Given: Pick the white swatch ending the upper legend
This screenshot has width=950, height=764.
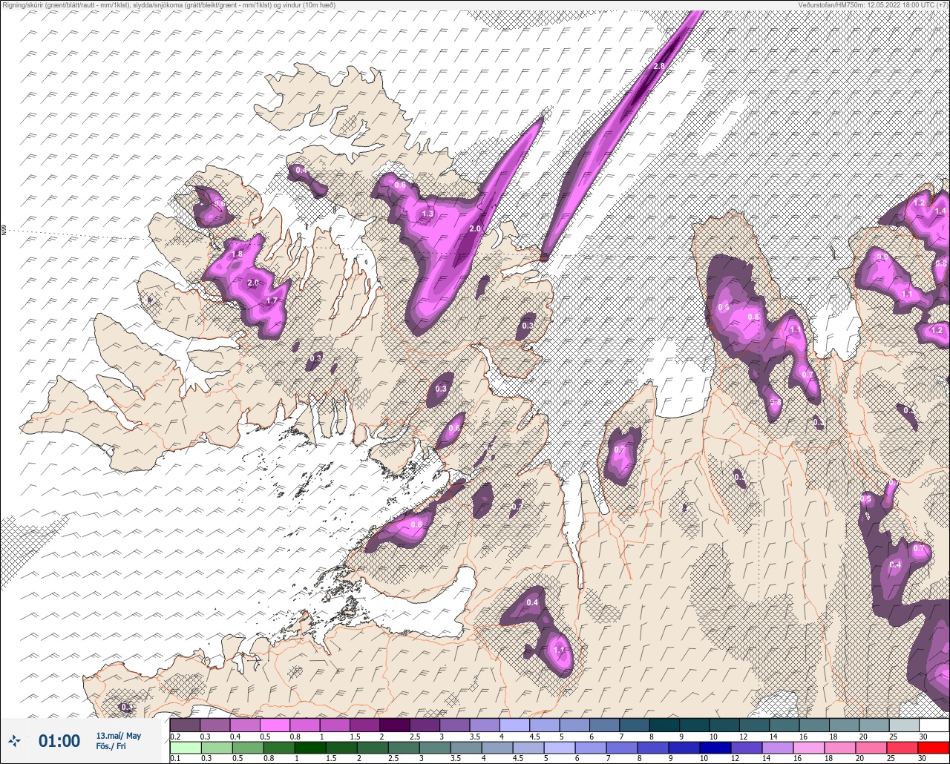Looking at the screenshot, I should [x=934, y=725].
